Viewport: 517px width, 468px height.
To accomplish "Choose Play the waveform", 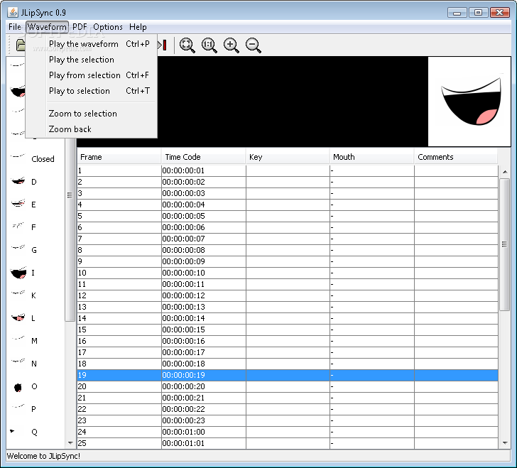I will click(x=92, y=44).
